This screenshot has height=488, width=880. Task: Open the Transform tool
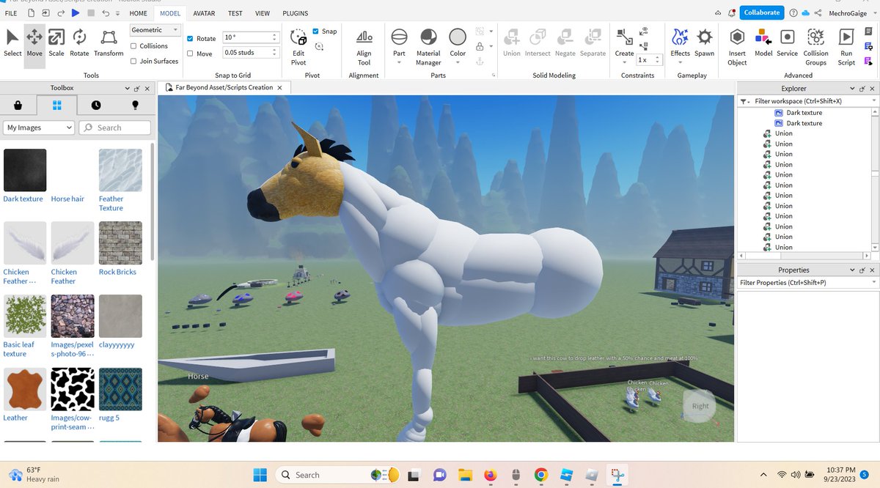[x=109, y=44]
